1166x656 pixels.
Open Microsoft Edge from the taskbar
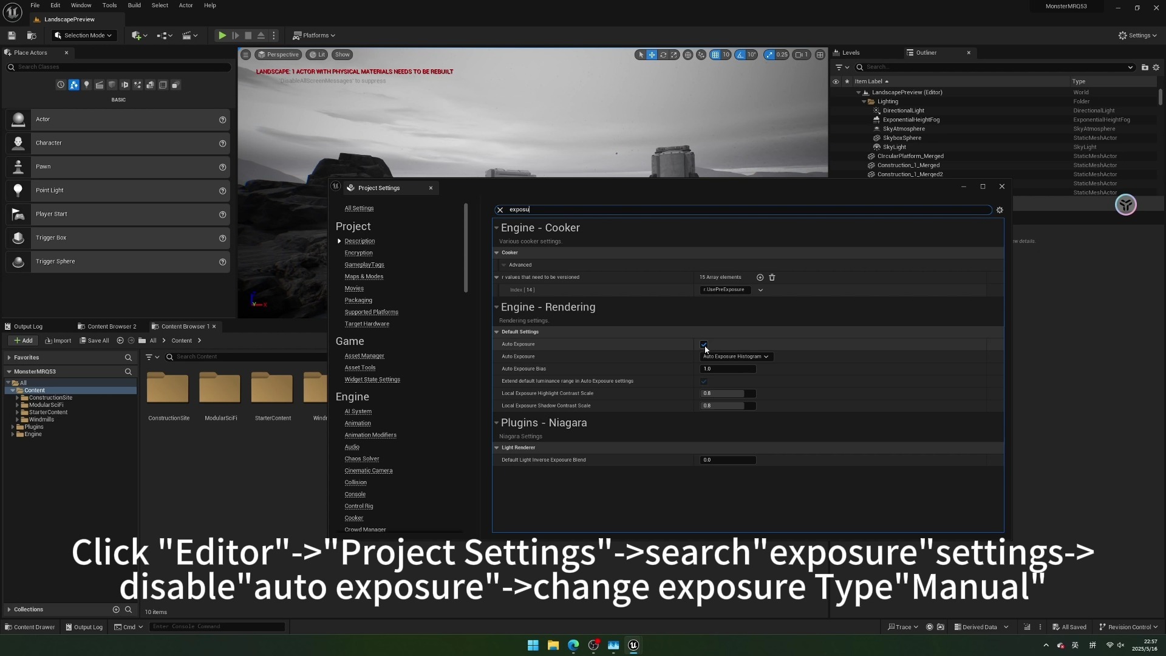click(573, 645)
